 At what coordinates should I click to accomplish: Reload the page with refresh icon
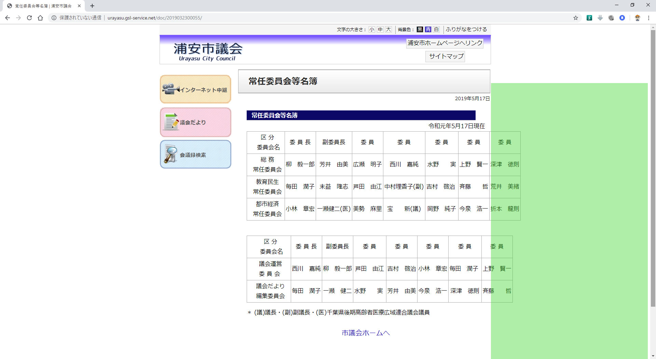(x=29, y=18)
